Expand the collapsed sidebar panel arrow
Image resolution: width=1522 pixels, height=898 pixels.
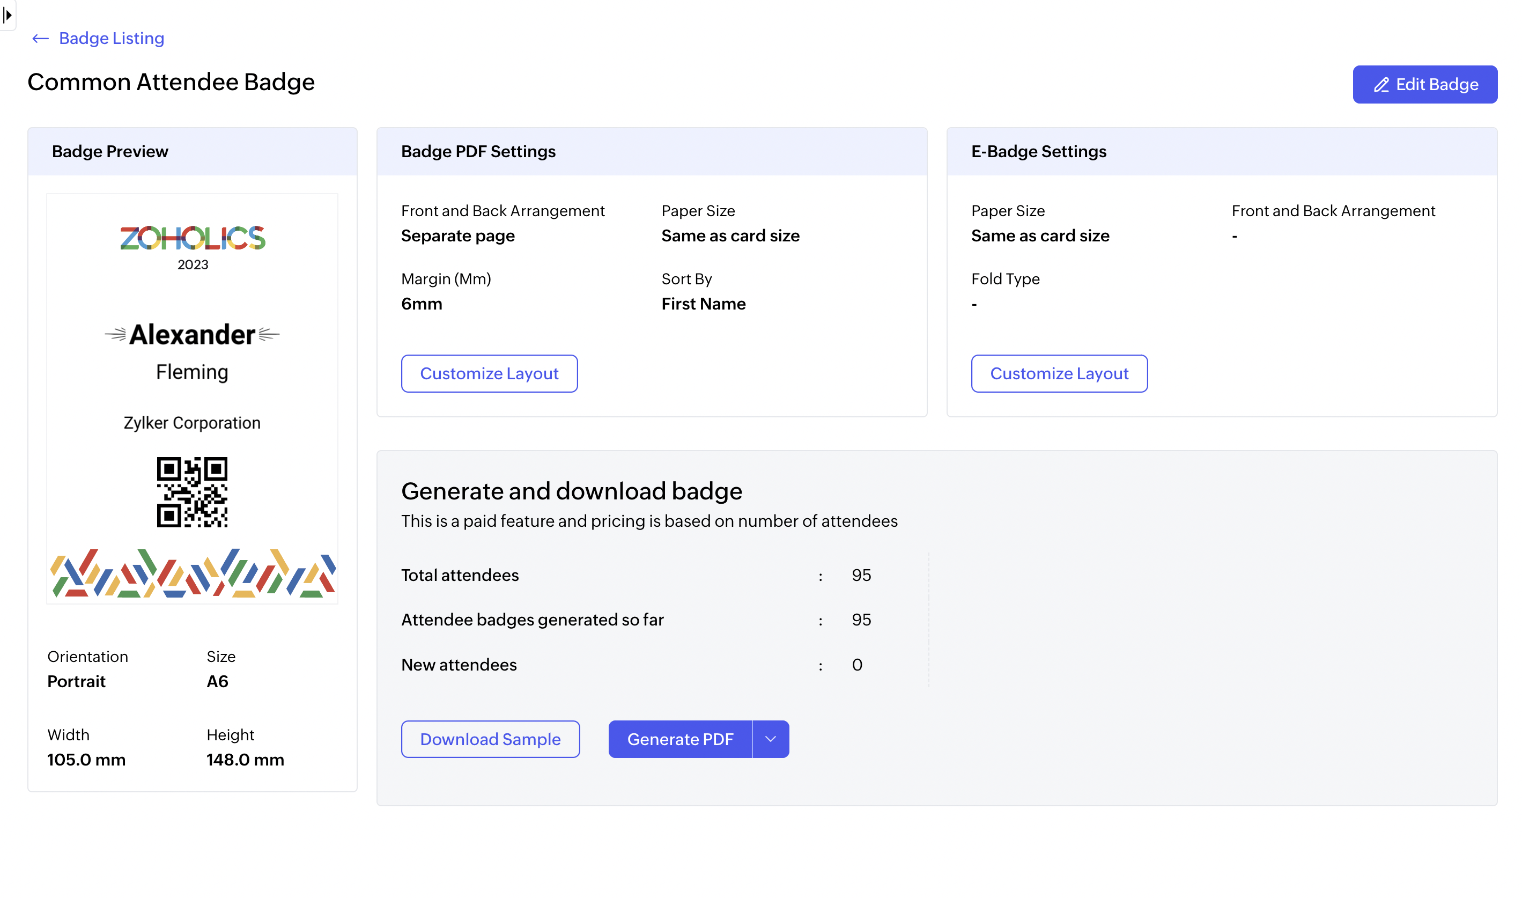8,14
